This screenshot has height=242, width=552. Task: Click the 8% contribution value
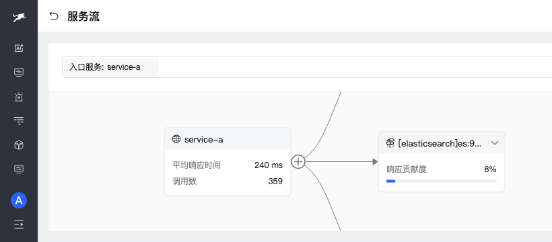490,169
